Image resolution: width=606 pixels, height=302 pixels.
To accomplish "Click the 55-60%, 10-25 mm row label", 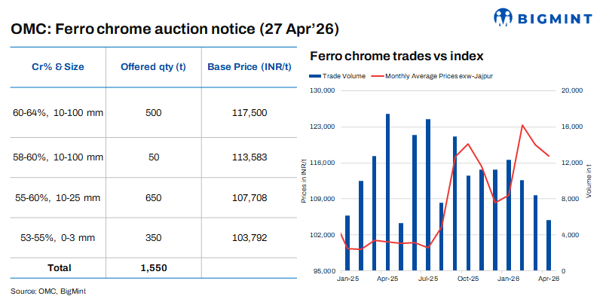I will point(57,198).
